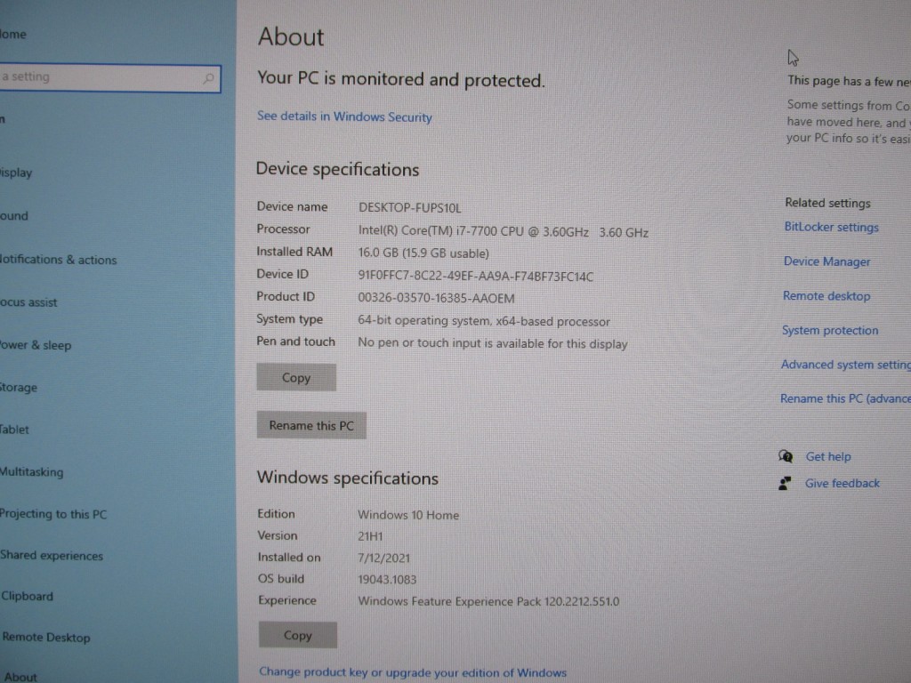This screenshot has height=683, width=911.
Task: Click the About page title
Action: click(291, 36)
